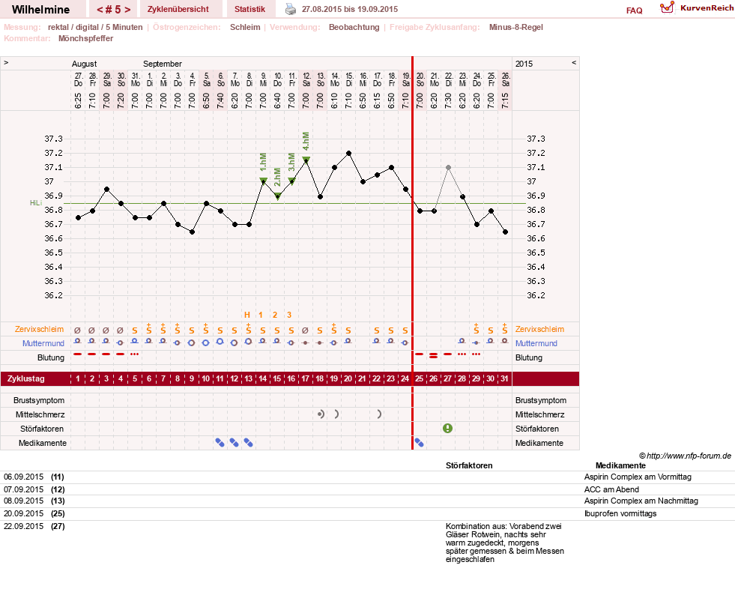Screen dimensions: 735x598
Task: Click the double-dash Blutung symbol on day 26
Action: tap(434, 355)
